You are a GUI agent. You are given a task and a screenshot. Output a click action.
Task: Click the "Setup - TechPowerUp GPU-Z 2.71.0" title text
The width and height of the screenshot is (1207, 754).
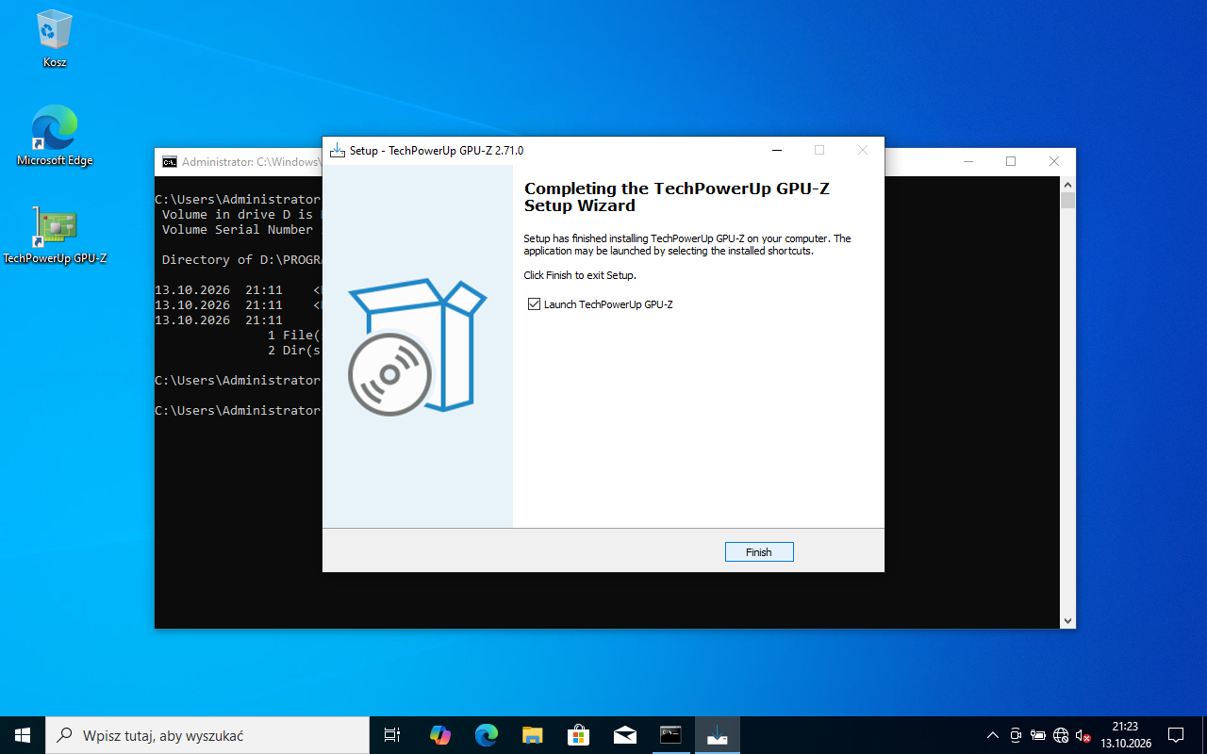[x=437, y=151]
